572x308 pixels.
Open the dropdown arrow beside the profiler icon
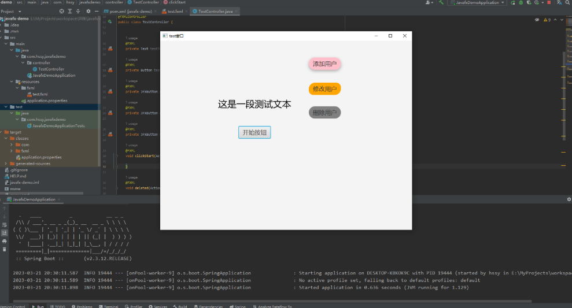coord(542,2)
